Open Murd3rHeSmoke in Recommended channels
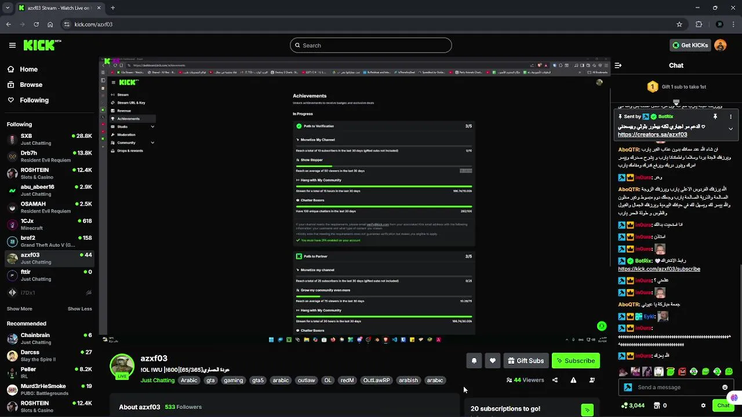Image resolution: width=742 pixels, height=417 pixels. coord(49,390)
